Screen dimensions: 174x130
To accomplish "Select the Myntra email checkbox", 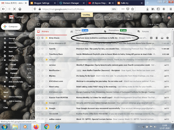I will 38,76.
